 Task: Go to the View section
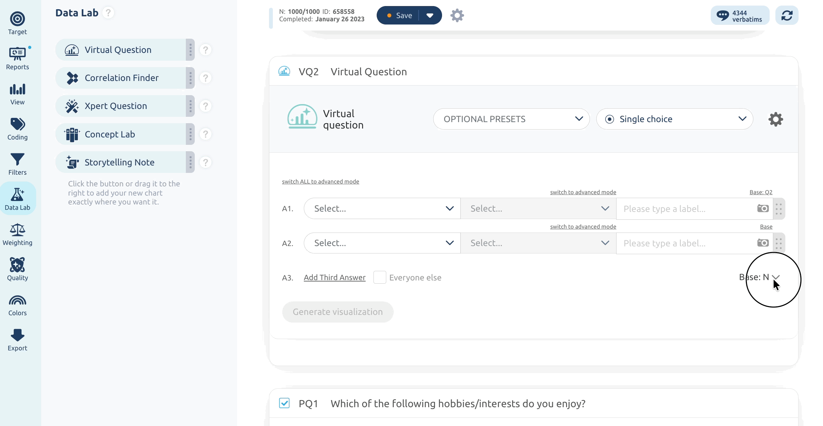tap(17, 94)
